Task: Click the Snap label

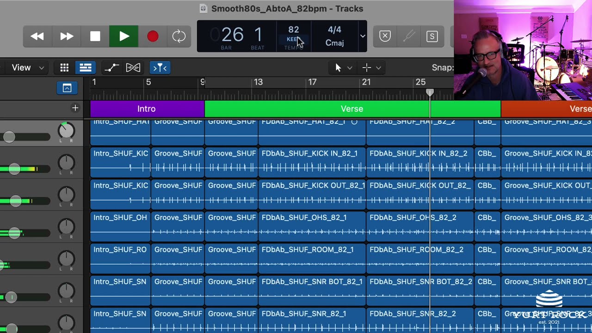Action: tap(443, 68)
